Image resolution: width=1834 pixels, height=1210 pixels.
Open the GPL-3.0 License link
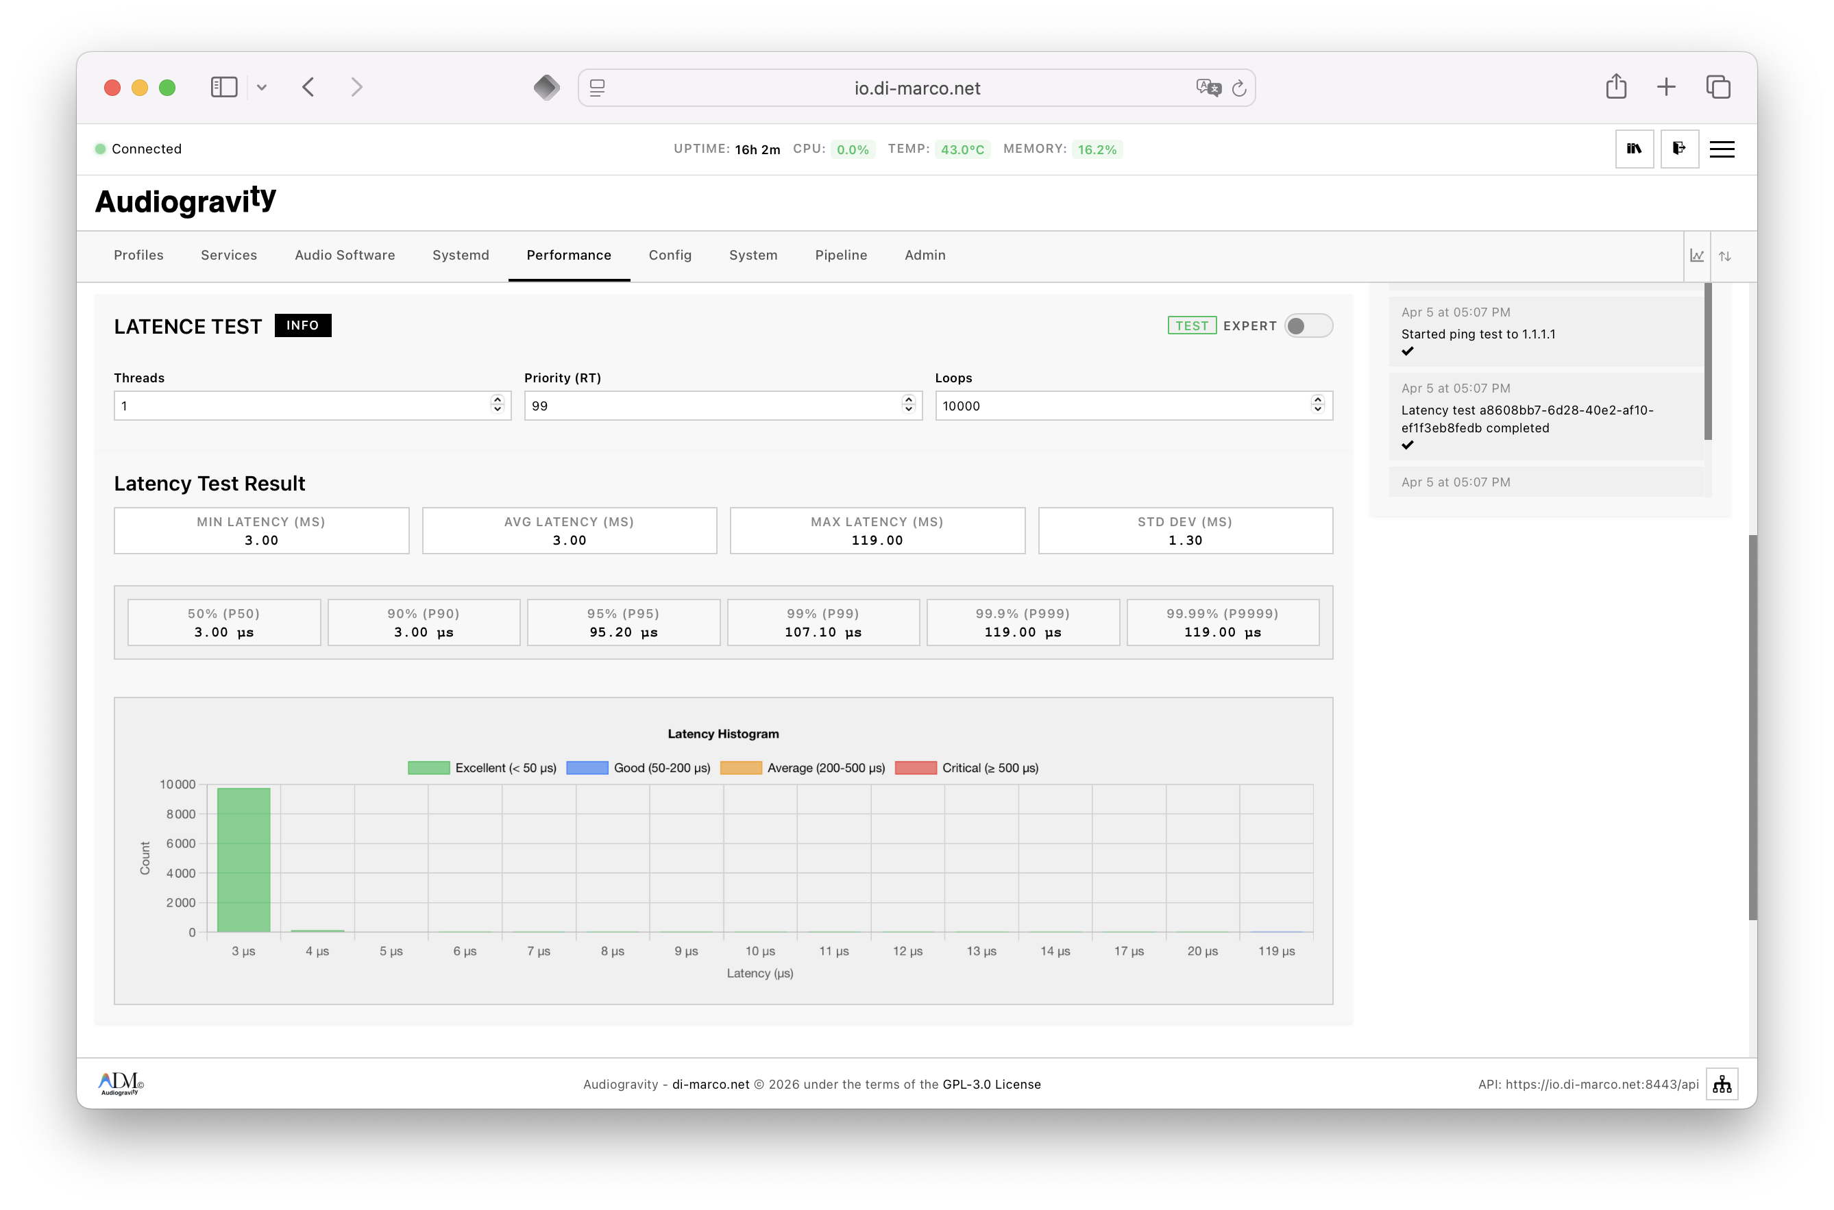pyautogui.click(x=991, y=1084)
